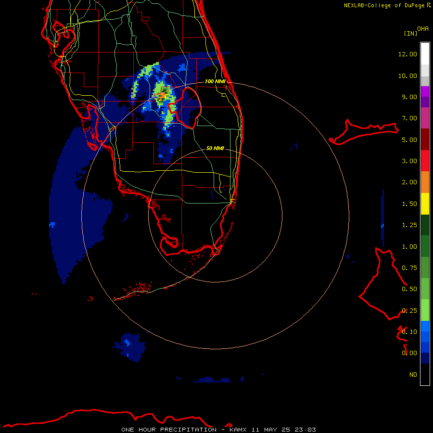Screen dimensions: 433x433
Task: Click the 0.75 legend value
Action: click(409, 268)
